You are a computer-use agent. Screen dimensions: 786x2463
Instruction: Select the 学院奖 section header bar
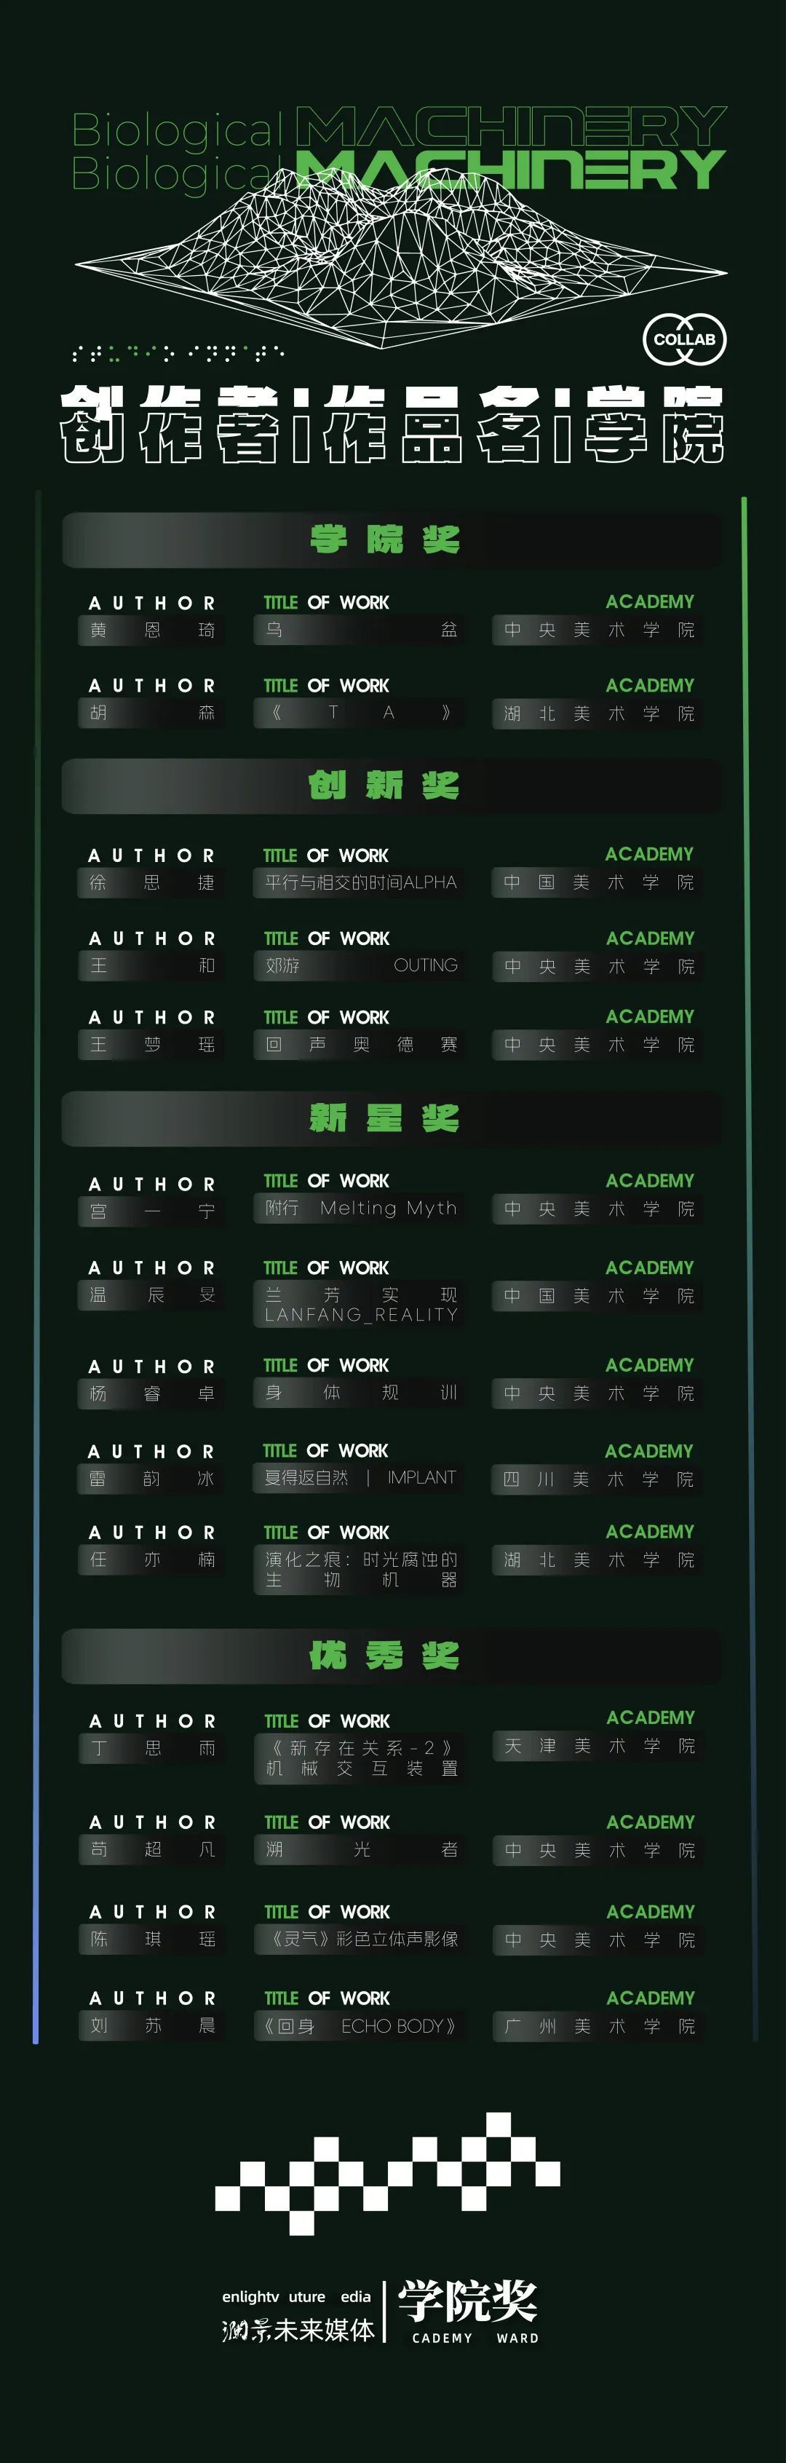coord(392,540)
